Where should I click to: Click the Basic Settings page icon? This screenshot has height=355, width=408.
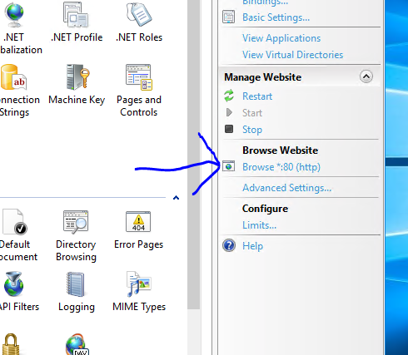(228, 17)
